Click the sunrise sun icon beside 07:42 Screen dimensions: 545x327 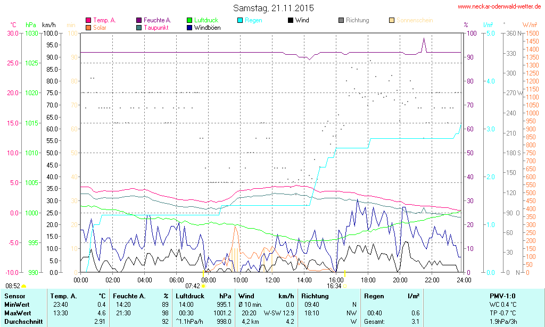click(203, 286)
